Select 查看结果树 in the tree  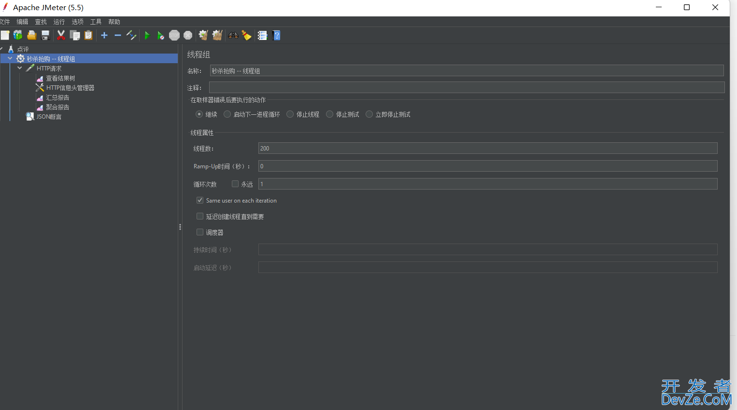[x=60, y=78]
